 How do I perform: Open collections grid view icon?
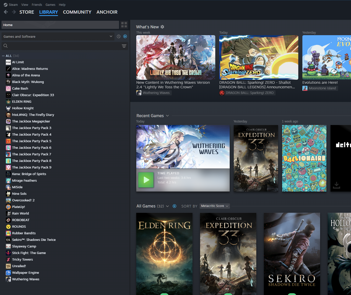(x=124, y=25)
